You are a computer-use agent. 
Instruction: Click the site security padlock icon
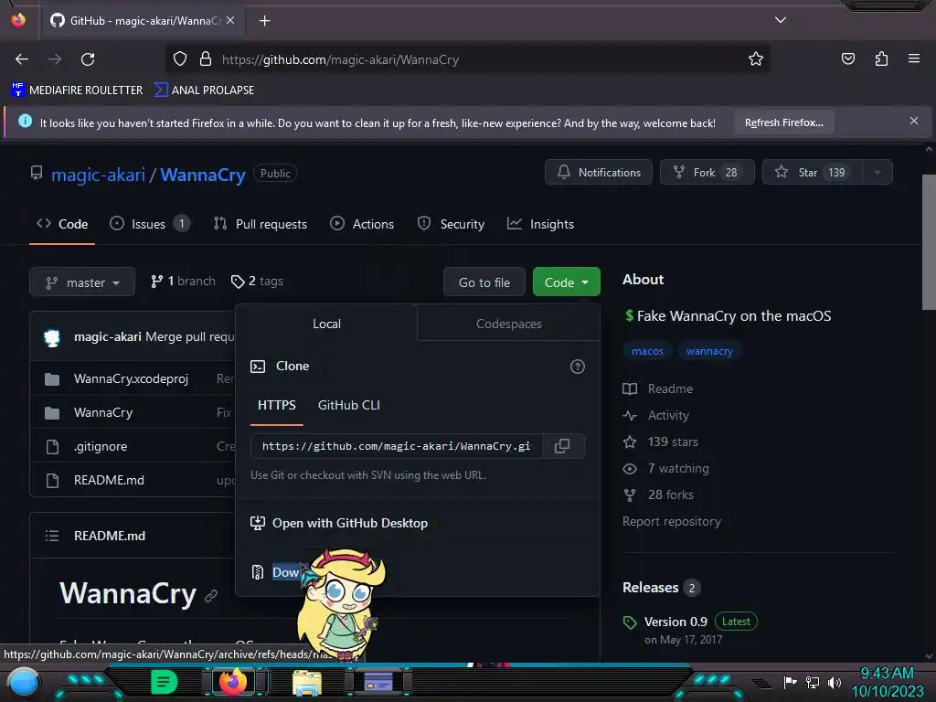coord(206,58)
